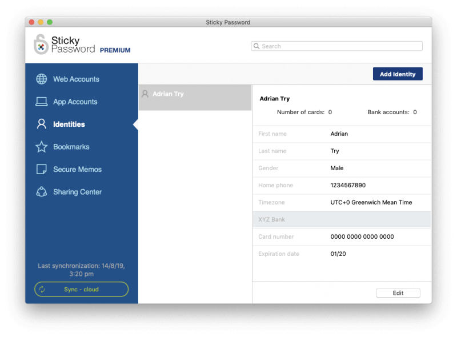Image resolution: width=457 pixels, height=337 pixels.
Task: Click the Last name value Try
Action: 335,151
